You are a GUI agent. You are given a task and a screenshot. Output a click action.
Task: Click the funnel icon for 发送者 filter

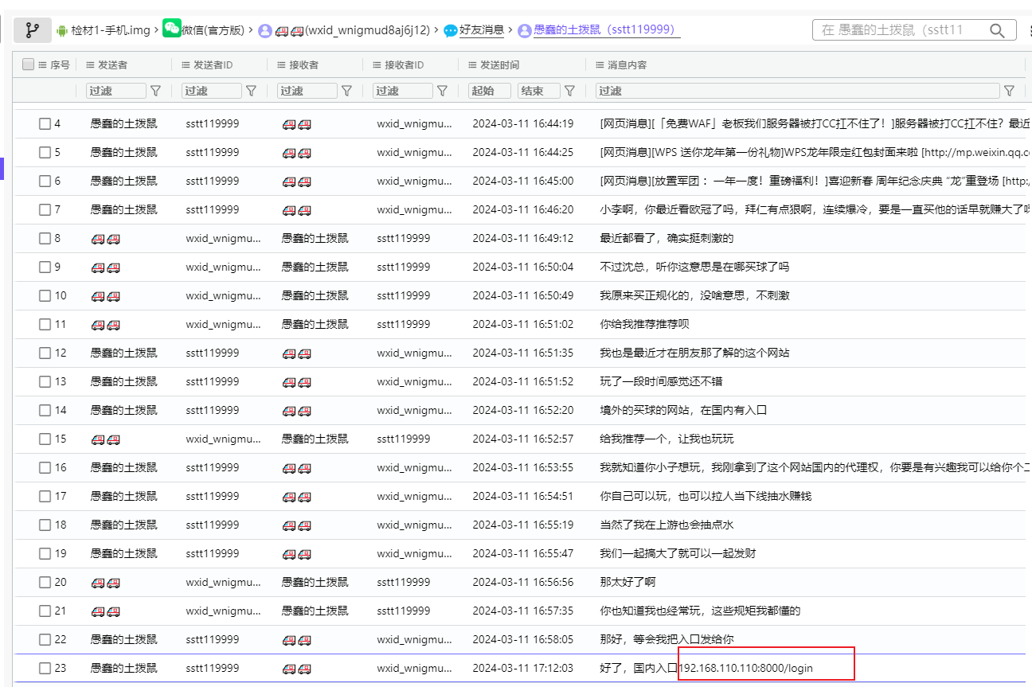click(x=155, y=91)
